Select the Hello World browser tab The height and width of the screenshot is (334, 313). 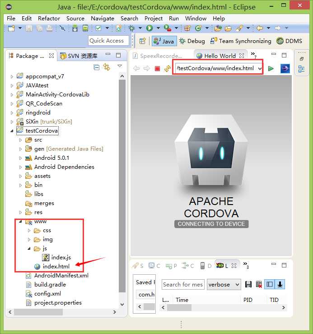[x=220, y=56]
